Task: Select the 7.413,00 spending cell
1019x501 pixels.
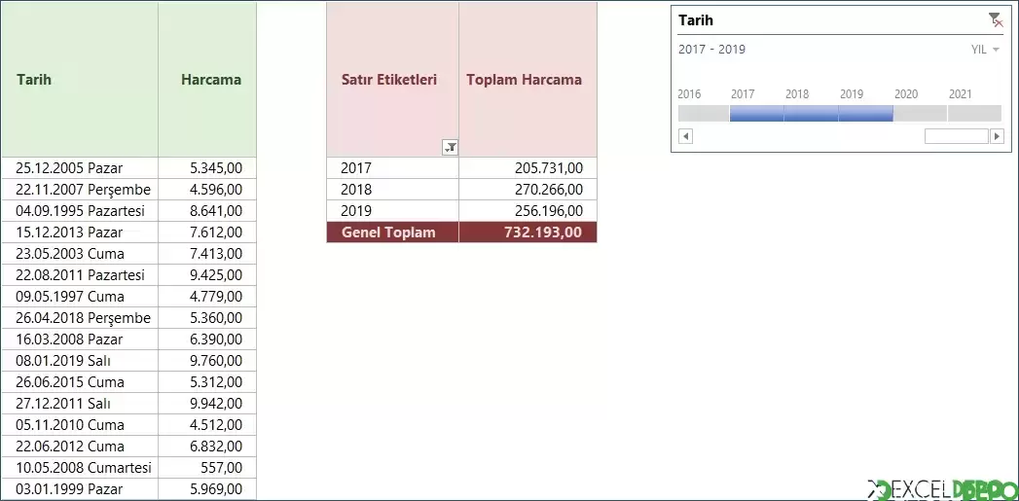Action: pos(207,254)
